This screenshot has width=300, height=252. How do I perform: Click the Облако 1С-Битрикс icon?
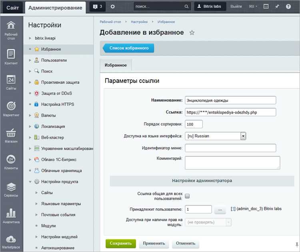(36, 159)
